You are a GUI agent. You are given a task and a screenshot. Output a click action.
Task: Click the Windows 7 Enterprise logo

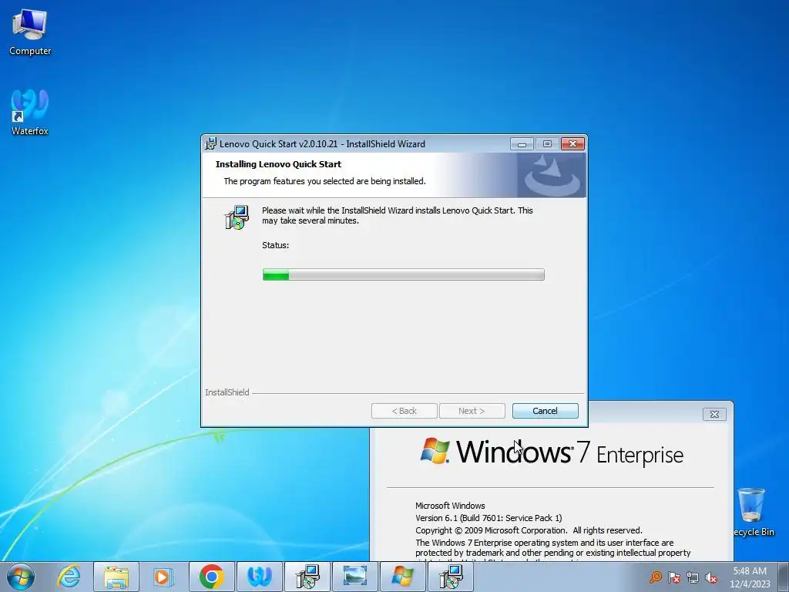552,452
